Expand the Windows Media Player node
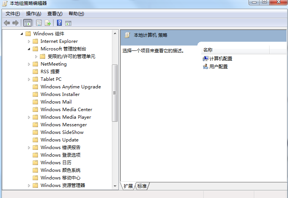 29,117
